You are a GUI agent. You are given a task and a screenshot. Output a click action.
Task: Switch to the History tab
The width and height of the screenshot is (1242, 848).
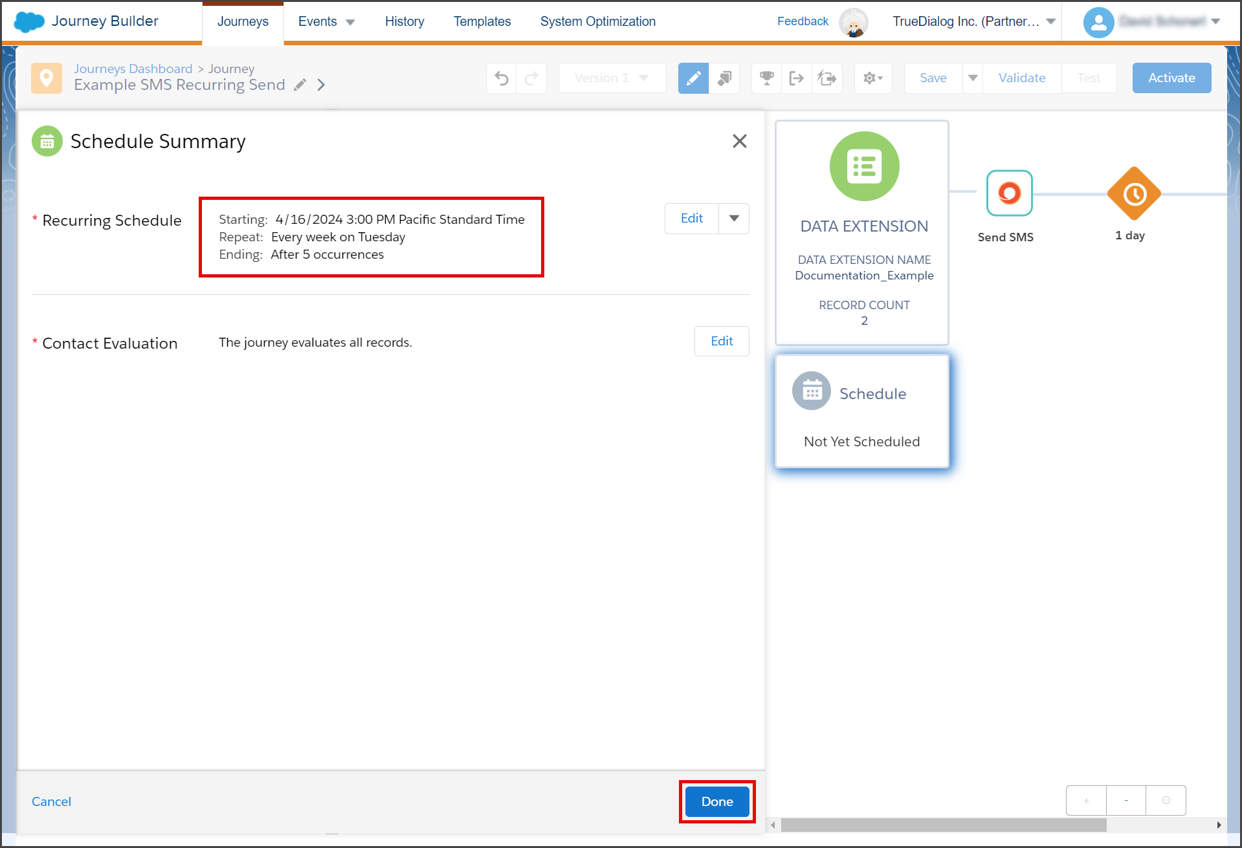[405, 21]
